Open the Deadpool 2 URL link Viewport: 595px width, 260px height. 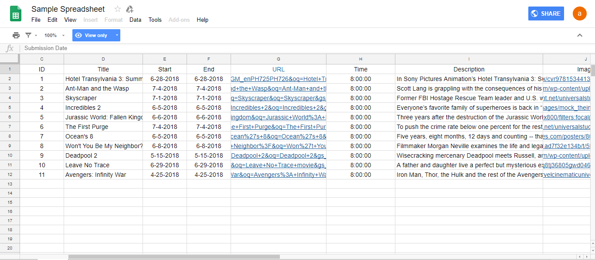279,155
